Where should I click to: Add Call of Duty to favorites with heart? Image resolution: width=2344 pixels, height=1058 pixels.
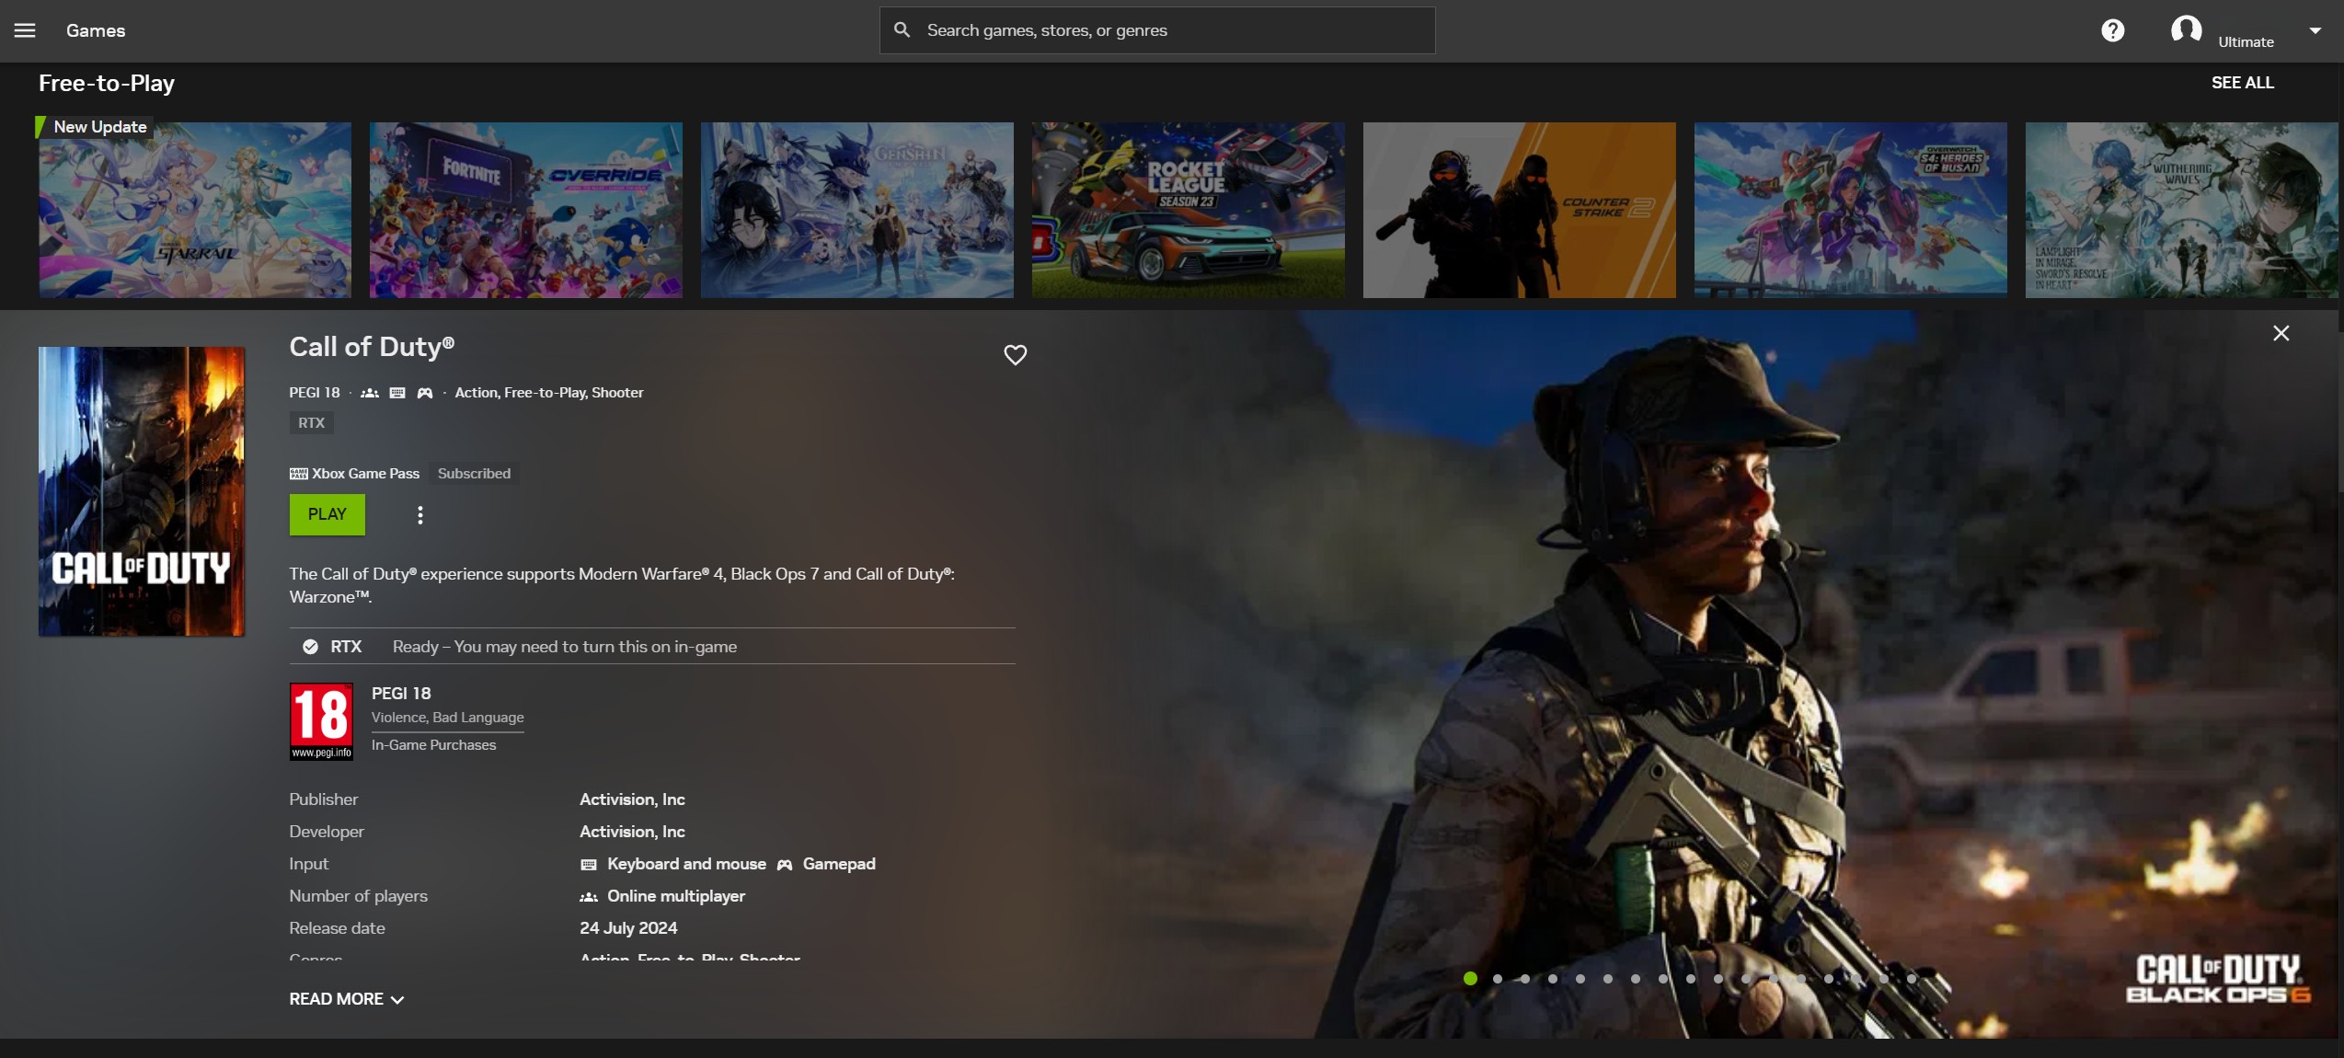click(x=1015, y=354)
